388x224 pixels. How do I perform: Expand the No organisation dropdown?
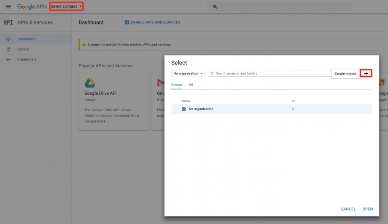click(188, 73)
